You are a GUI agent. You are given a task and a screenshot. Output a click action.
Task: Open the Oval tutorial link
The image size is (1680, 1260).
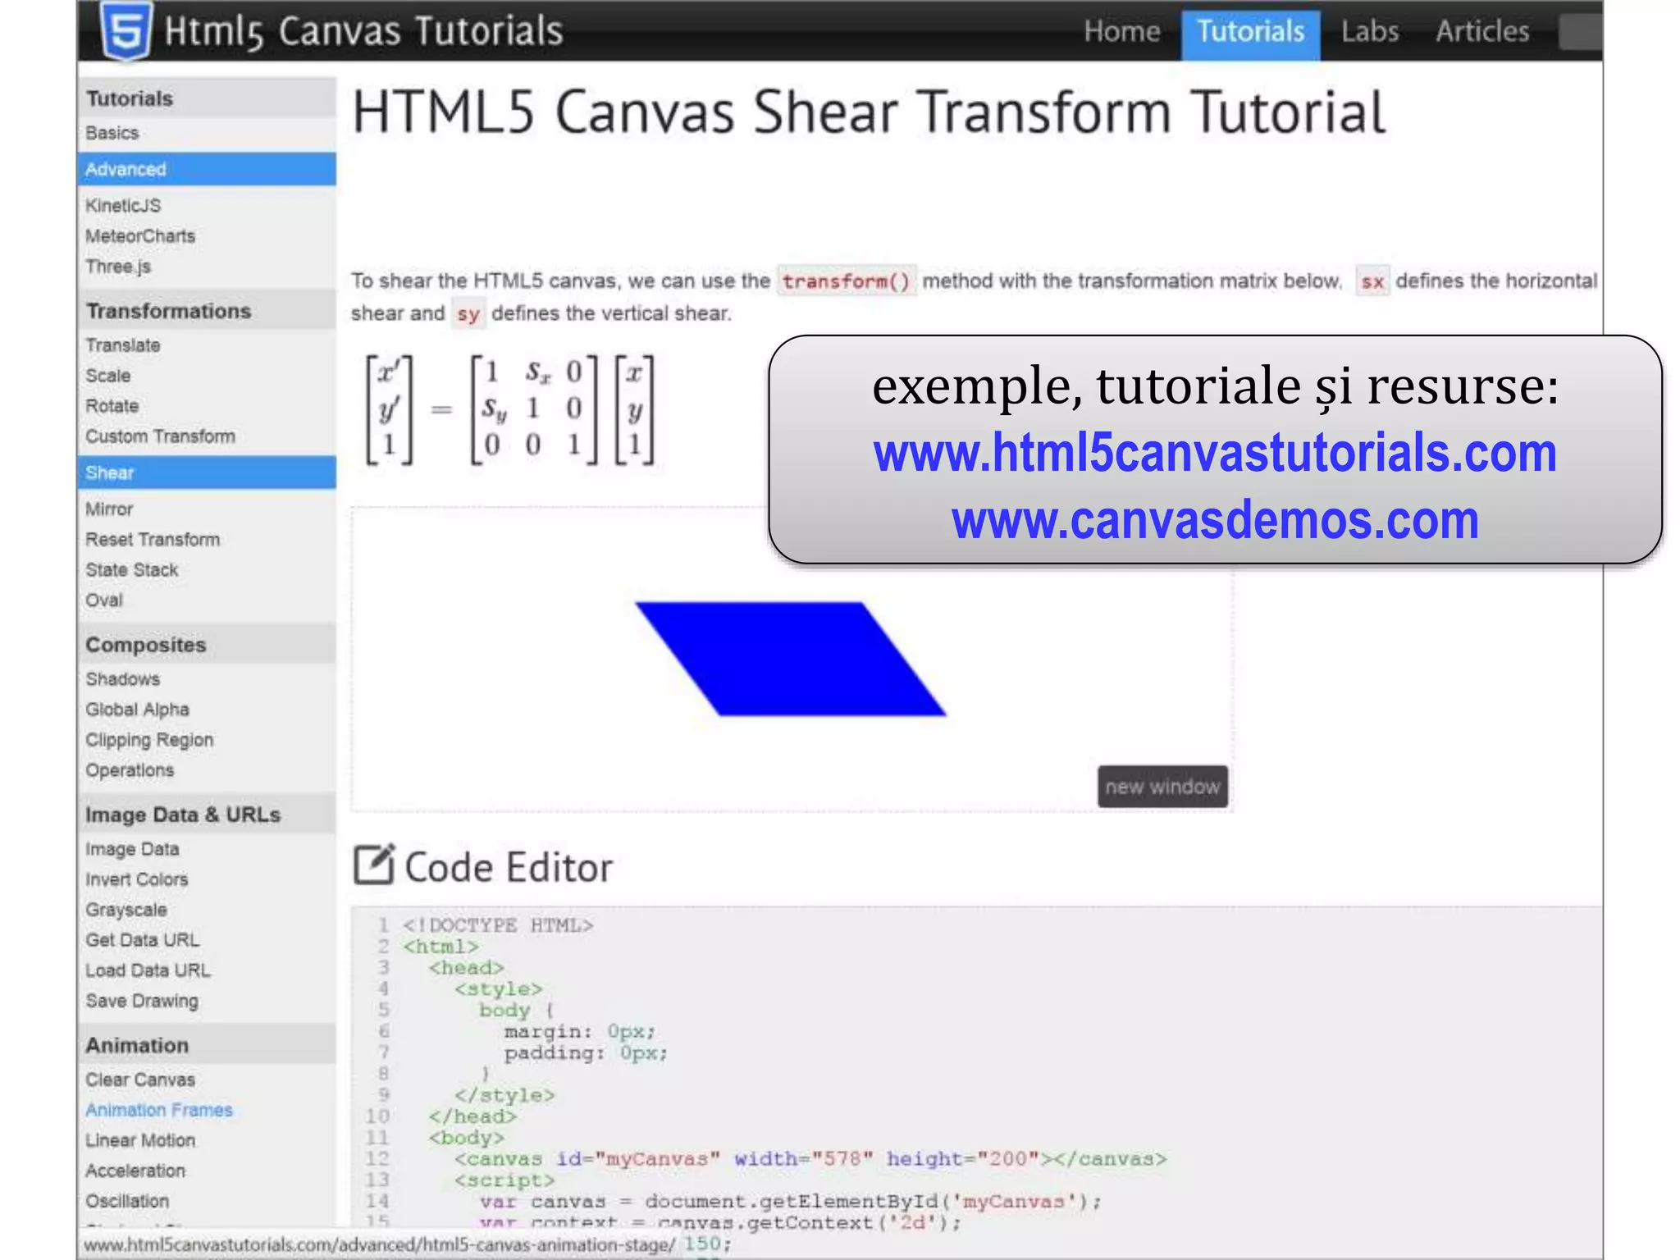tap(104, 600)
